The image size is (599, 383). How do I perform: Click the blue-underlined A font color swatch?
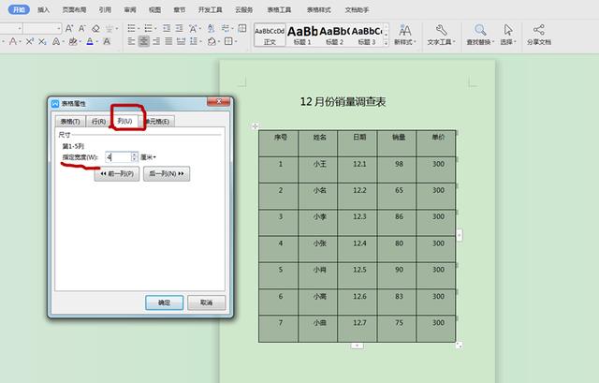click(90, 41)
